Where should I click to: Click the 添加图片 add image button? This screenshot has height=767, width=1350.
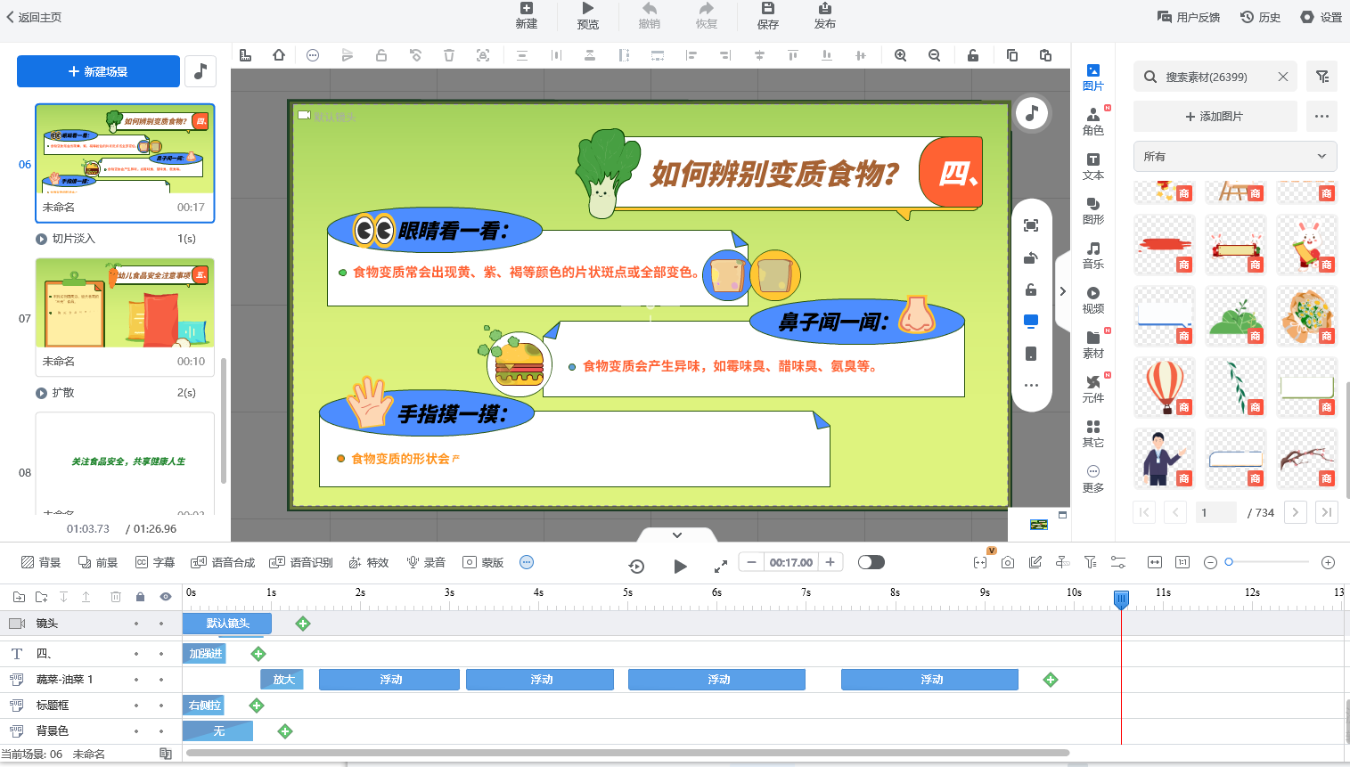point(1215,116)
